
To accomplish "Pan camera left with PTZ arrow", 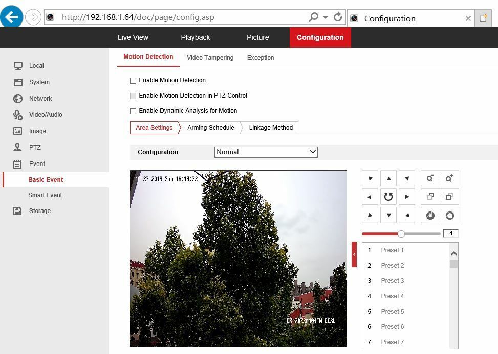I will pyautogui.click(x=370, y=197).
